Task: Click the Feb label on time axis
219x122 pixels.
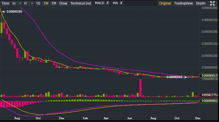Action: [x=85, y=118]
